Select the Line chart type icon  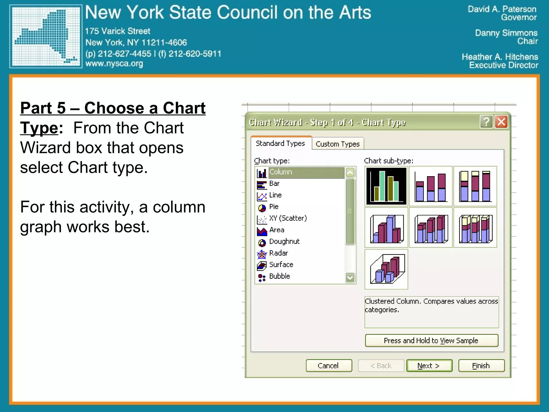pyautogui.click(x=262, y=196)
